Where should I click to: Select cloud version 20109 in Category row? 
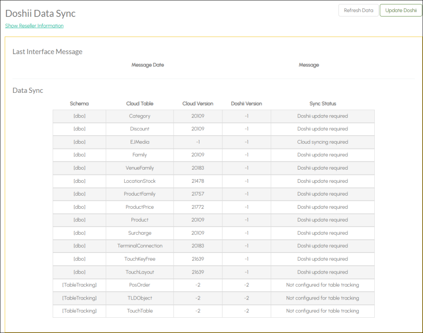[x=198, y=116]
